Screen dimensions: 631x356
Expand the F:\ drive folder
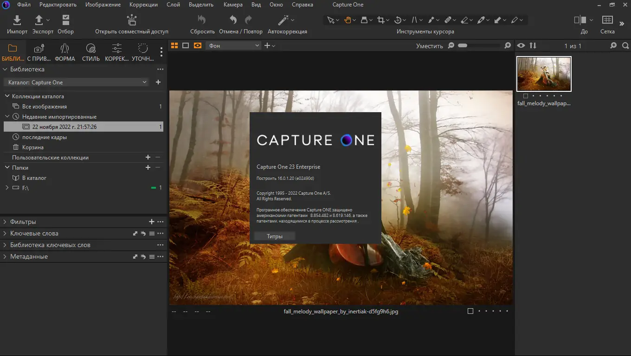pos(7,188)
